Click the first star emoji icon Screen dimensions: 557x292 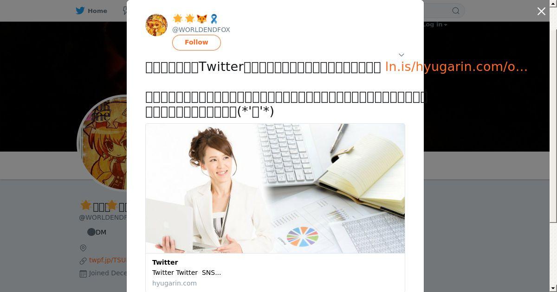pos(178,19)
